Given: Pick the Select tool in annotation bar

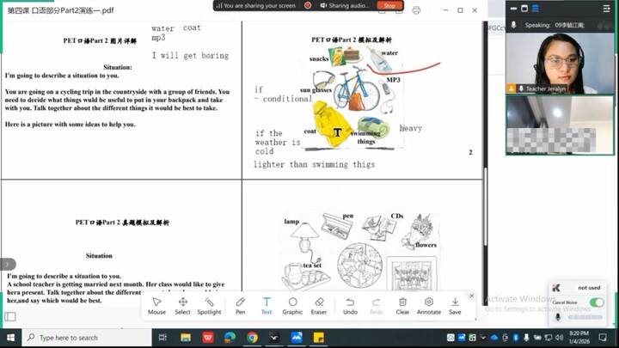Looking at the screenshot, I should tap(182, 306).
